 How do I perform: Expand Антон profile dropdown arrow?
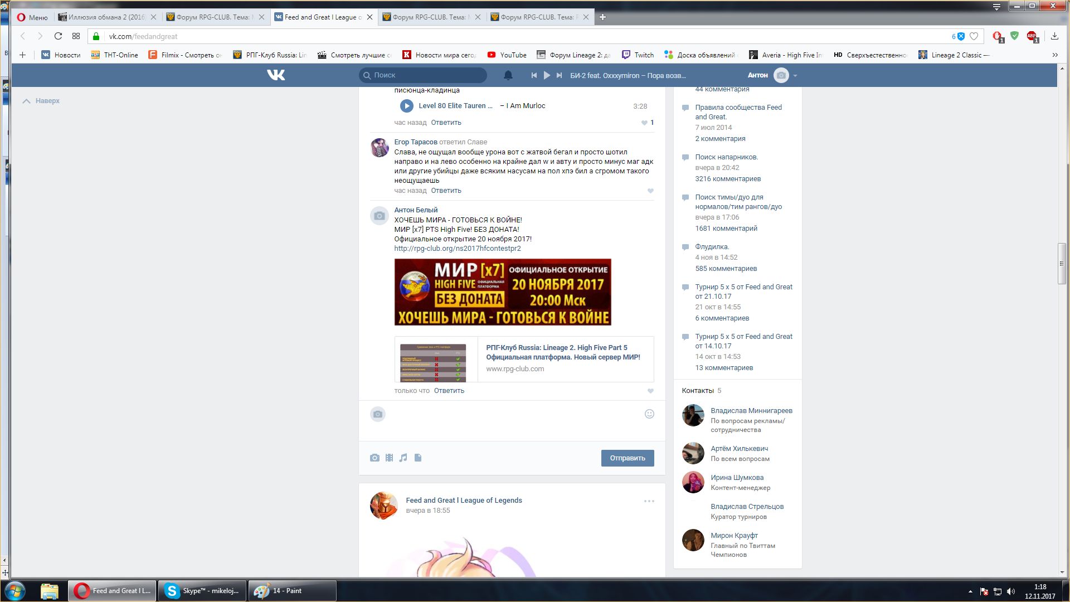tap(795, 76)
